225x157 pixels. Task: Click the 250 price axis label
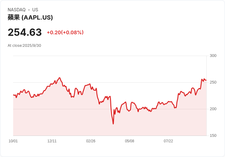213,82
